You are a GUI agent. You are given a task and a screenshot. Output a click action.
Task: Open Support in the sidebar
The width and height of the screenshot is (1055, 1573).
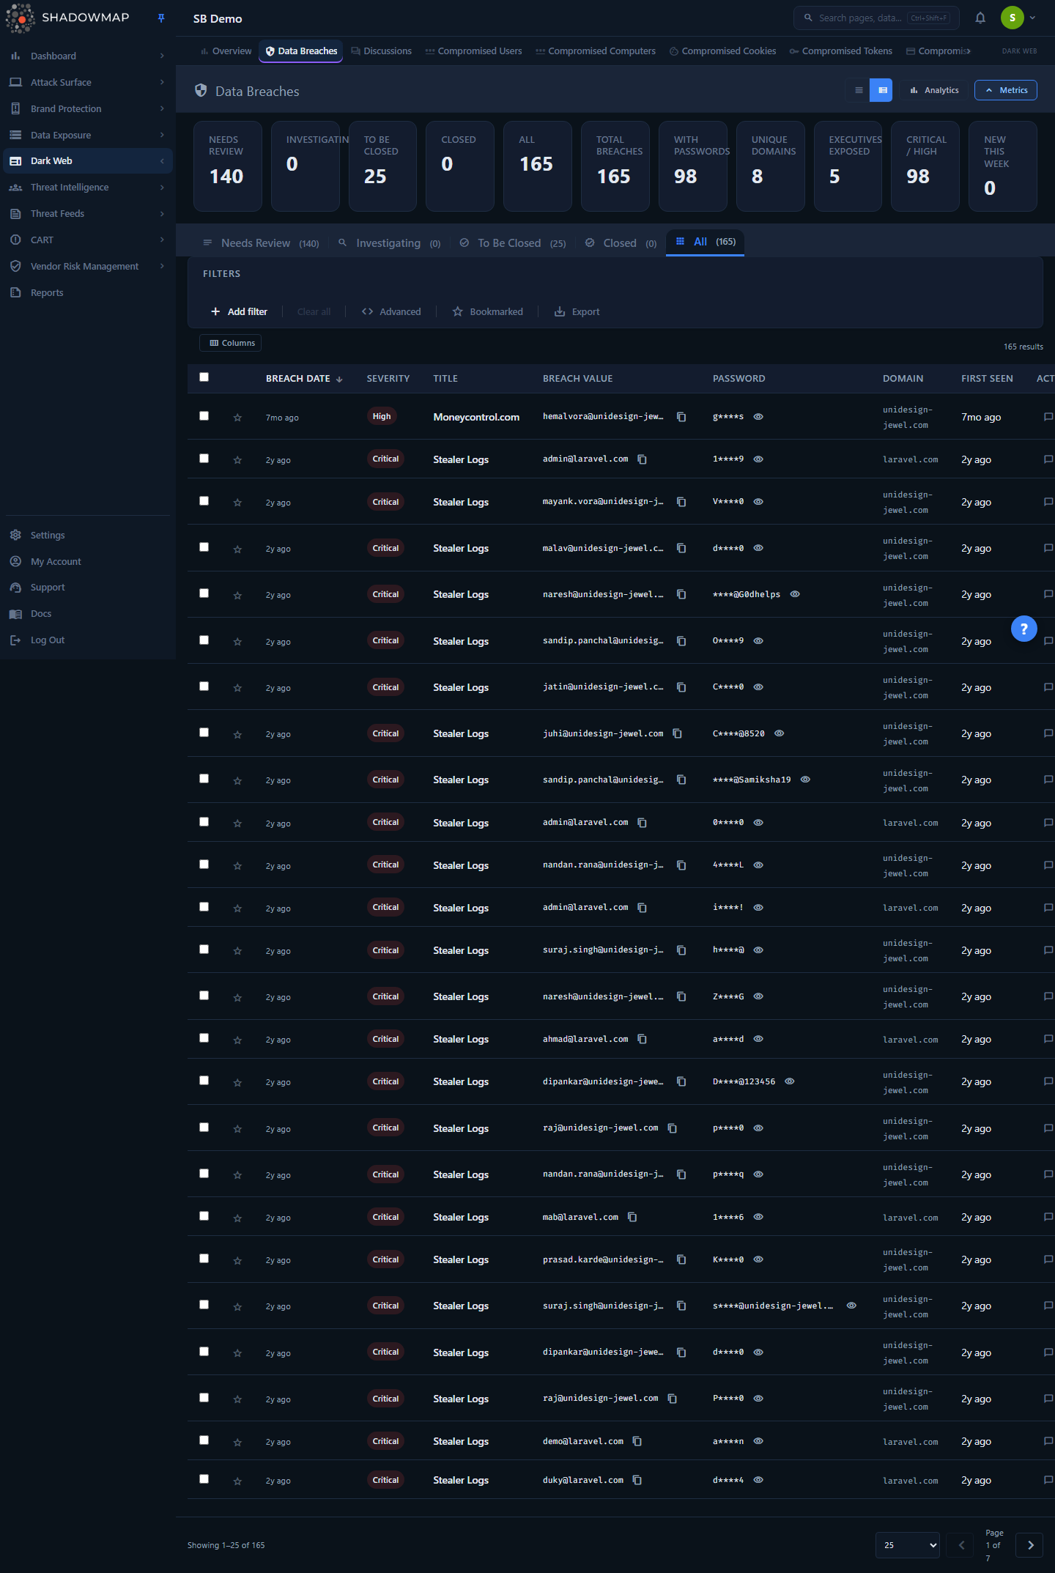48,588
